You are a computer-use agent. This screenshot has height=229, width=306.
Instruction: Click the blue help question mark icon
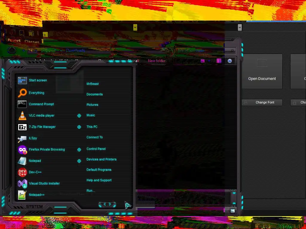[x=230, y=61]
